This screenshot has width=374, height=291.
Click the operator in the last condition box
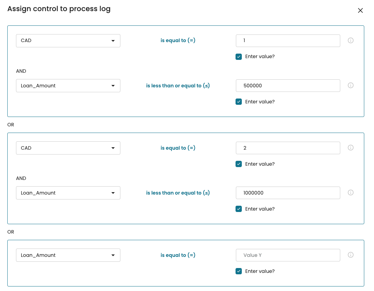pos(178,255)
